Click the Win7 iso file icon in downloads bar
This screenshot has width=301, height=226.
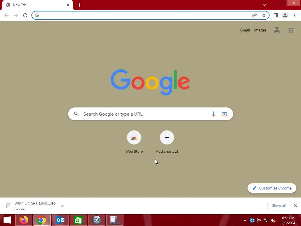tap(9, 206)
